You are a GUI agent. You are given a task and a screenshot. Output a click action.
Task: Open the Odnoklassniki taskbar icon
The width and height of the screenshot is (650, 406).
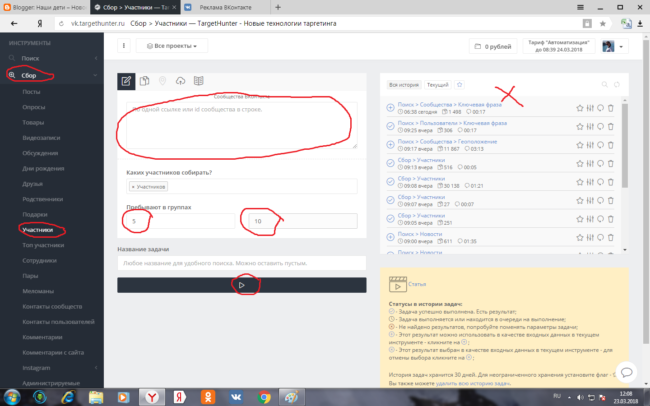208,397
